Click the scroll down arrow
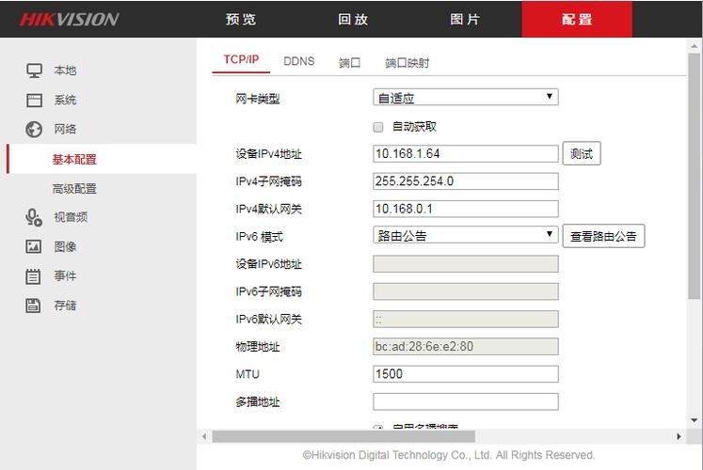This screenshot has width=703, height=470. point(694,420)
